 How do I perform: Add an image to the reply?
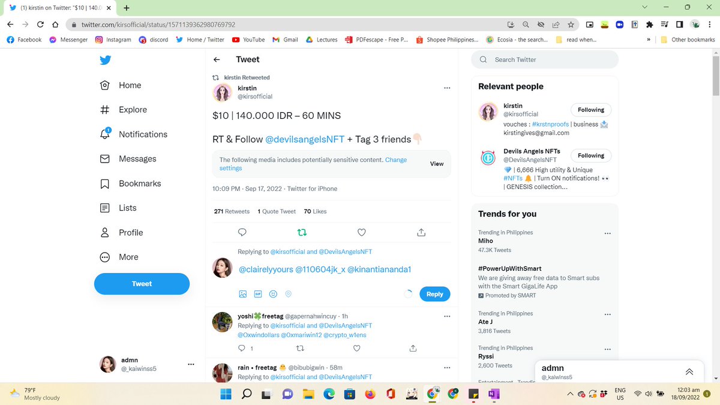[243, 294]
